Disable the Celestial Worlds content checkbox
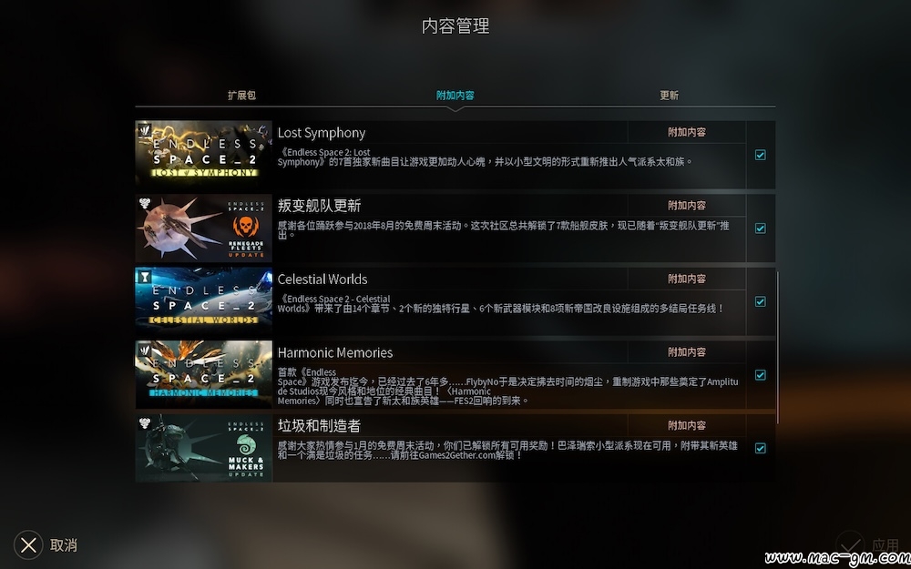 (x=760, y=301)
